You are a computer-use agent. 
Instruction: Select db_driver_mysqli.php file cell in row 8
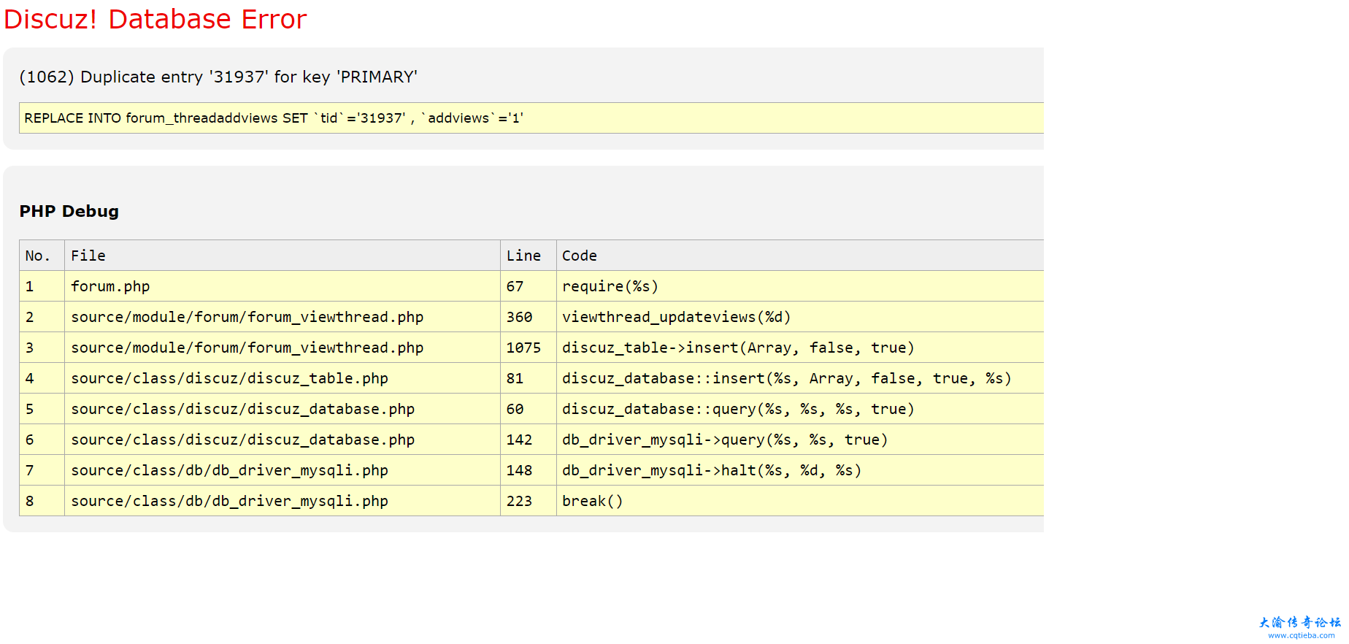[x=283, y=501]
